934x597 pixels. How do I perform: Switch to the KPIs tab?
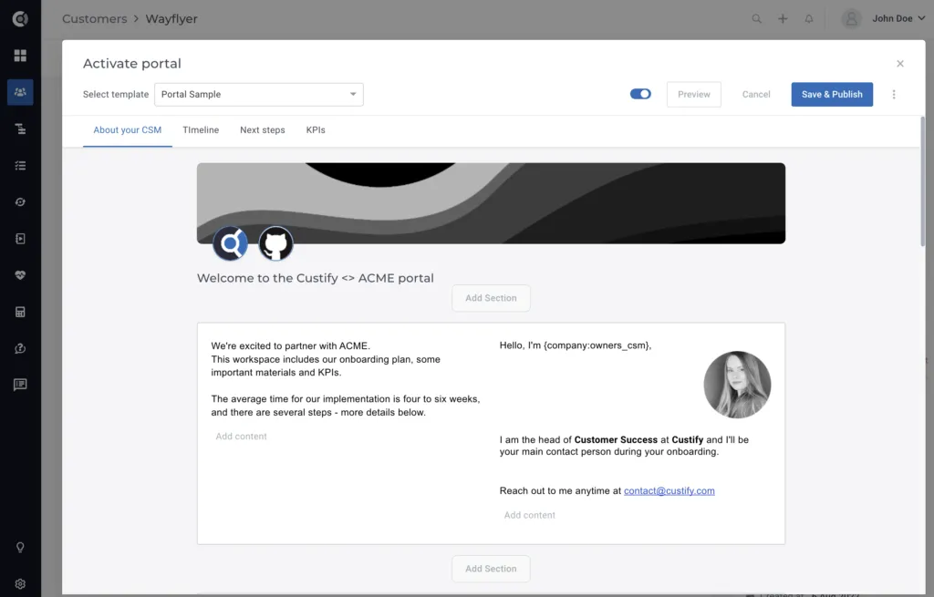click(316, 129)
